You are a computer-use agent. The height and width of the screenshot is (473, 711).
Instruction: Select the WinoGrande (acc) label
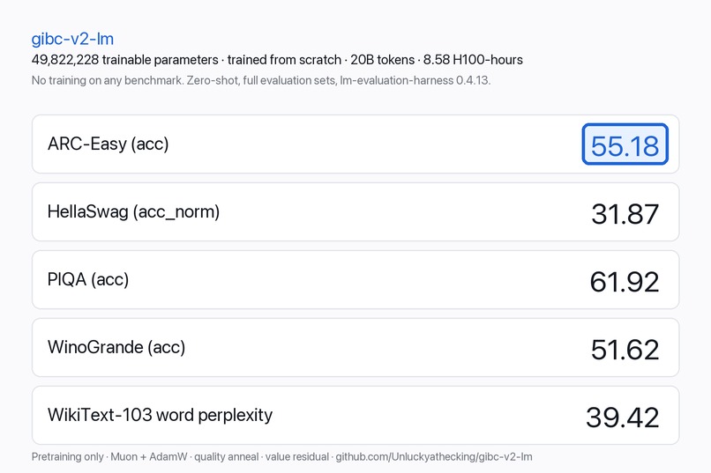(116, 348)
